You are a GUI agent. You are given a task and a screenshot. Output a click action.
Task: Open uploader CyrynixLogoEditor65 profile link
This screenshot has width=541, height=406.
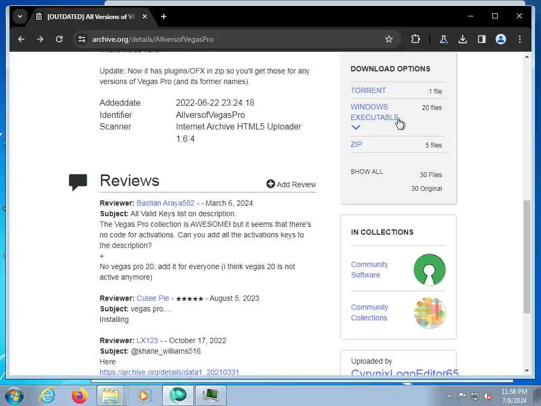(x=405, y=373)
